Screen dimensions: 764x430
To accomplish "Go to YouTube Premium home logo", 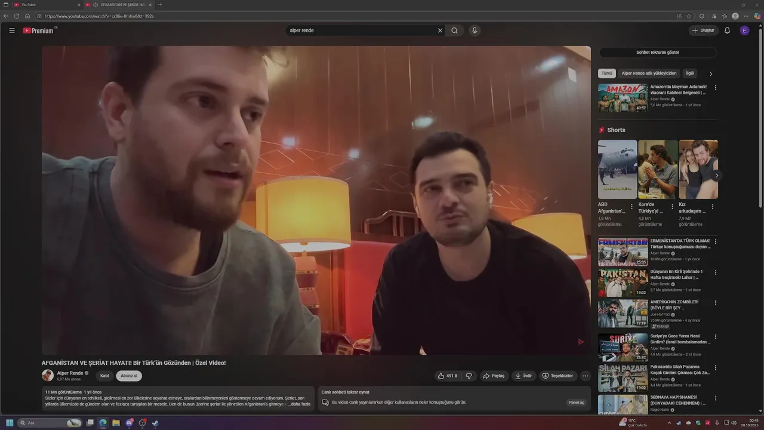I will pyautogui.click(x=39, y=30).
